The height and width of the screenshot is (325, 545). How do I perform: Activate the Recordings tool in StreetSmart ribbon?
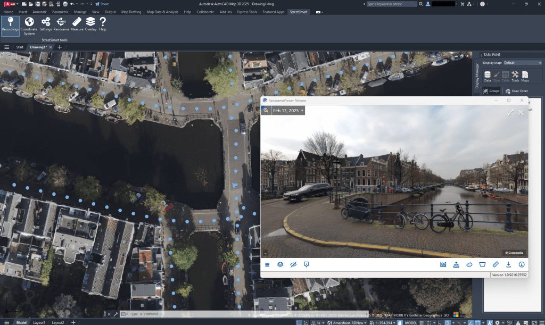tap(10, 26)
